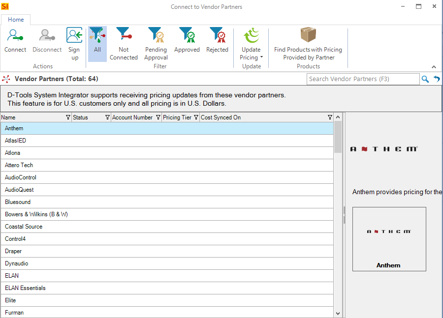The image size is (443, 318).
Task: Select the AudioQuest vendor row
Action: pos(167,190)
